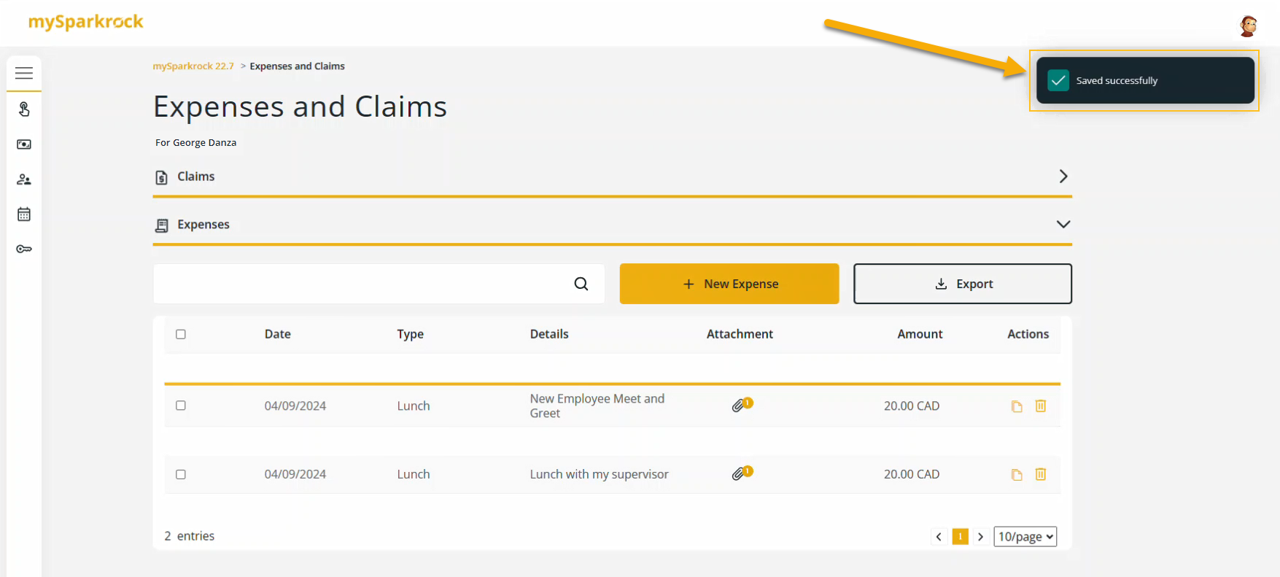Click the search magnifier icon
1280x577 pixels.
[x=581, y=284]
